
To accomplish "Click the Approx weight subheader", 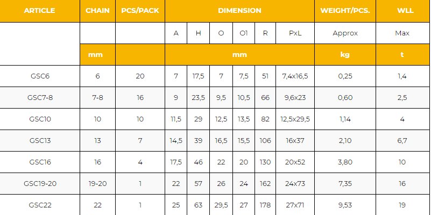I will coord(345,33).
